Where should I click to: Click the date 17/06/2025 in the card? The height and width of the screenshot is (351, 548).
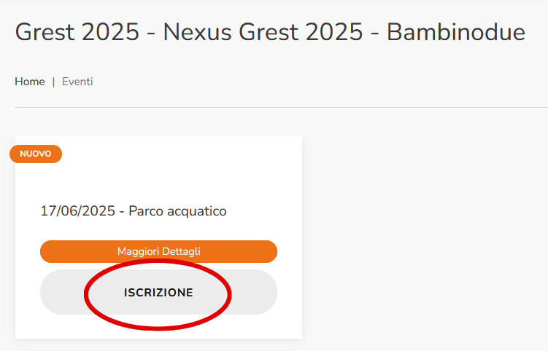(78, 211)
